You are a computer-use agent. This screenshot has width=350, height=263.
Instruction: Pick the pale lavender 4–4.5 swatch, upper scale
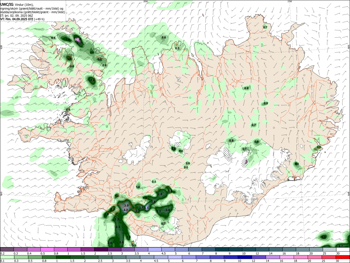tap(154, 250)
